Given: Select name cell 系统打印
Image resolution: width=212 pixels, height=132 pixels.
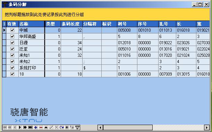Looking at the screenshot, I should pyautogui.click(x=32, y=68).
